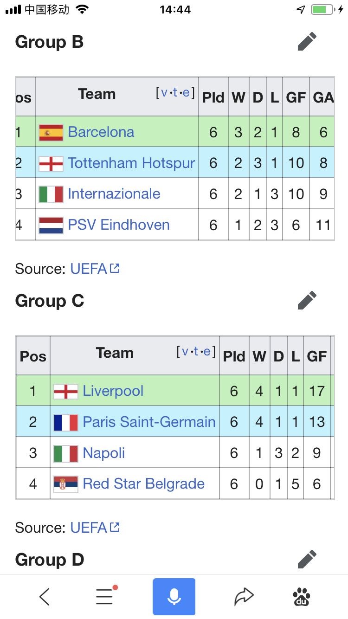
Task: Go back with the left arrow icon
Action: 45,597
